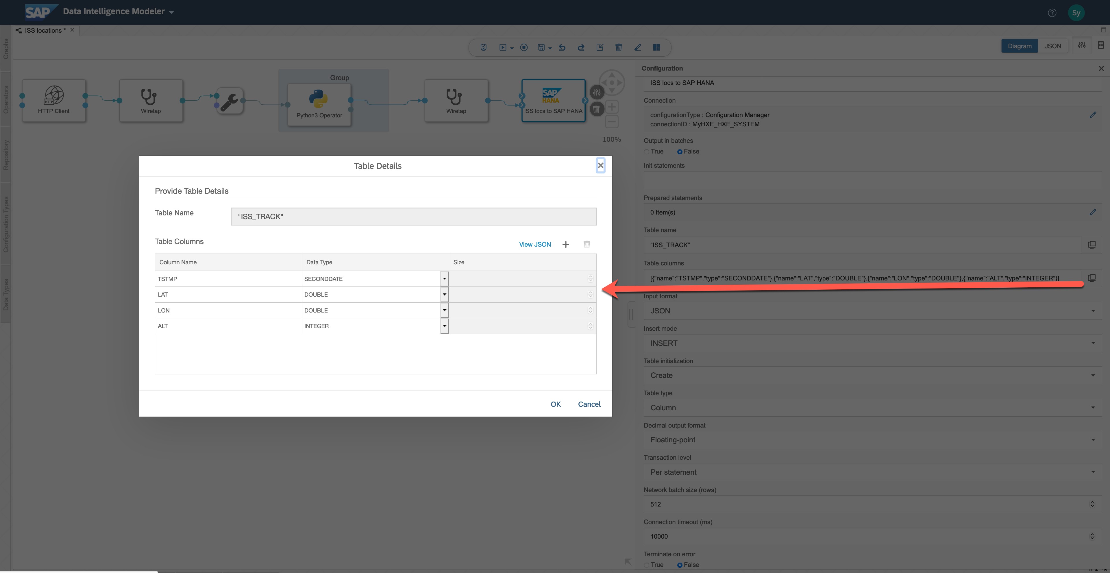Select the Python3 Operator node
Screen dimensions: 1110x573
coord(319,105)
